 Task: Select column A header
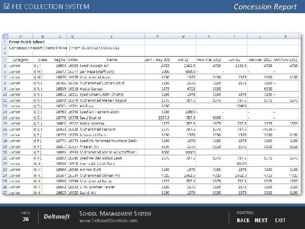(x=20, y=36)
